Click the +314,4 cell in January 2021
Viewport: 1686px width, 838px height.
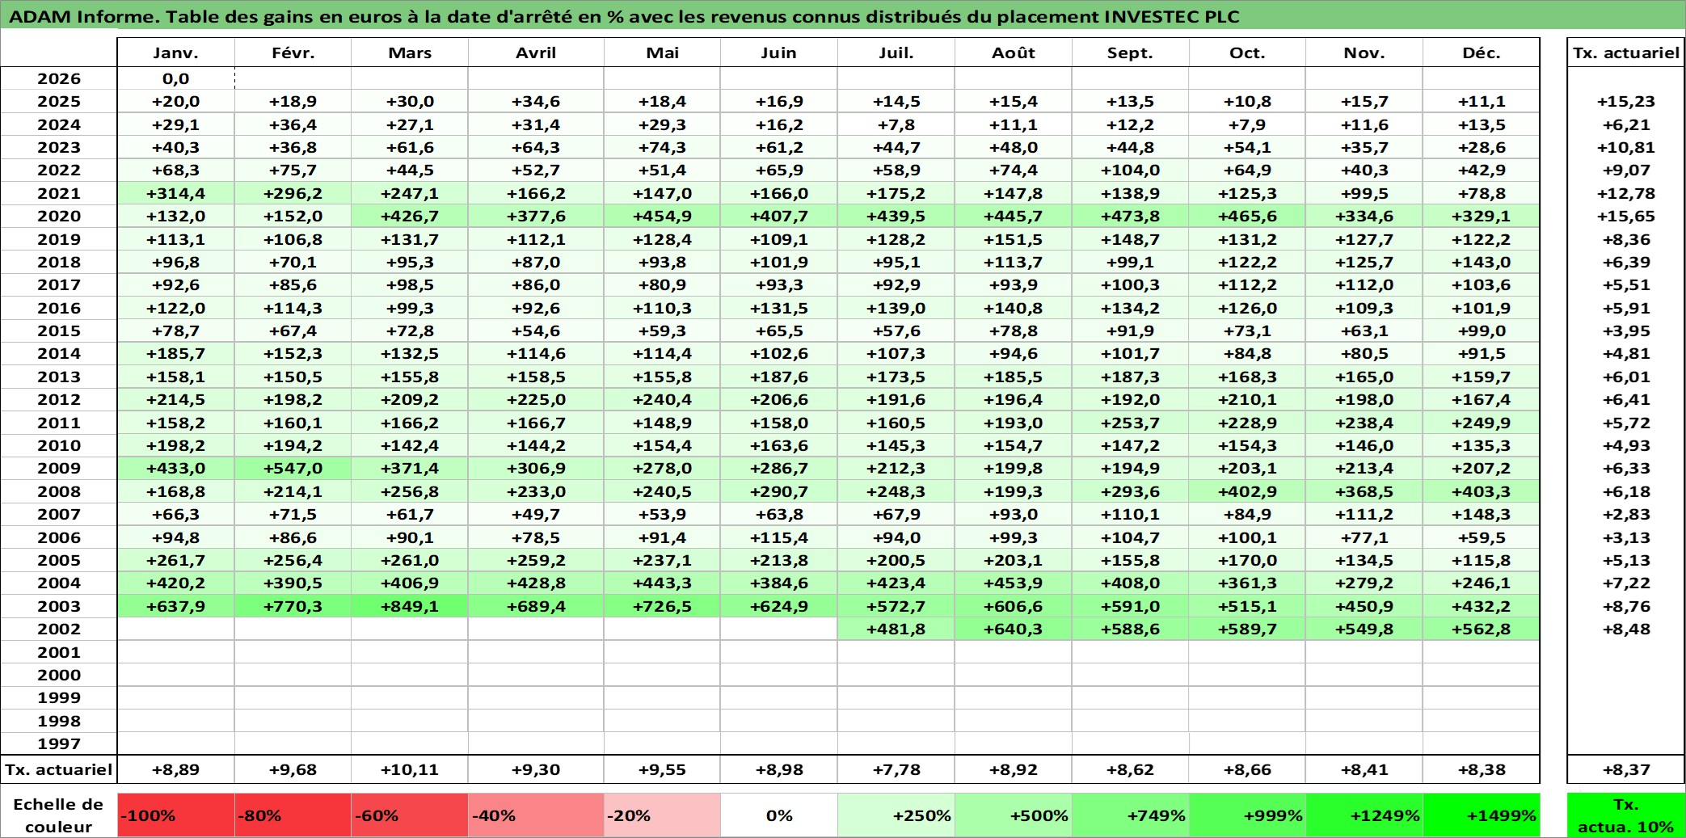point(175,193)
